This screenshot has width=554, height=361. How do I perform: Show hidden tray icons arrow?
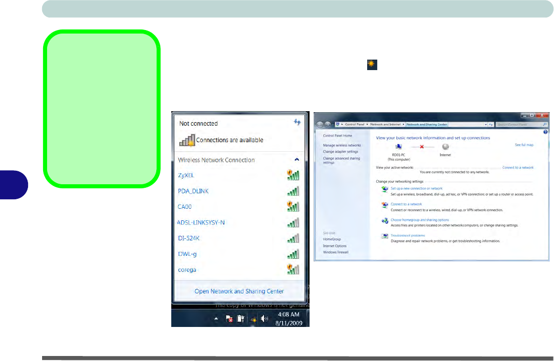[x=216, y=318]
